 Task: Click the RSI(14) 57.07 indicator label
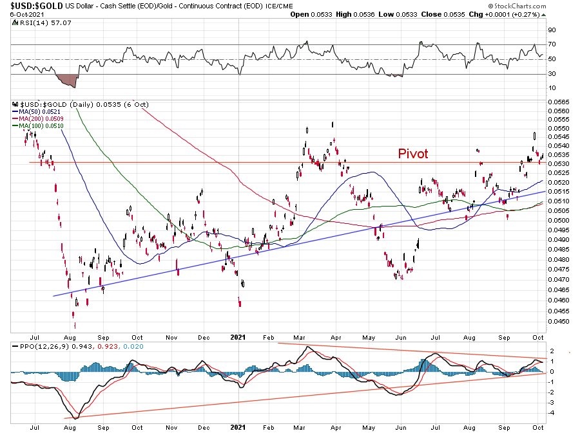(x=45, y=23)
